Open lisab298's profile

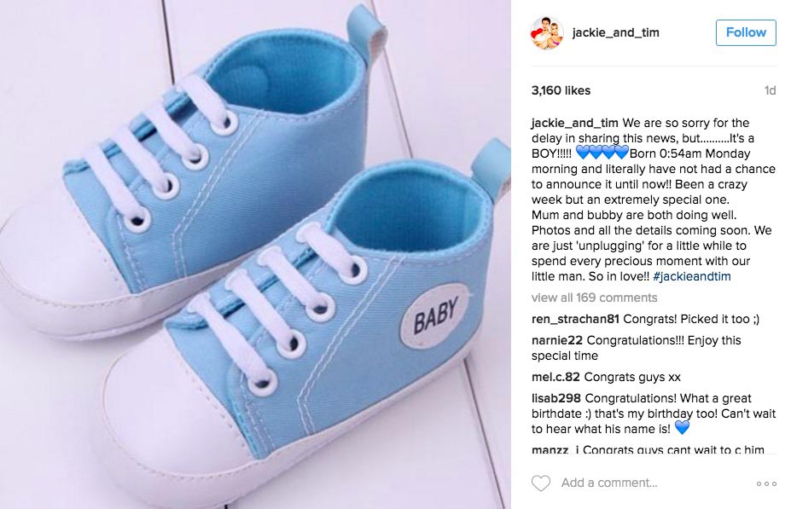[556, 398]
